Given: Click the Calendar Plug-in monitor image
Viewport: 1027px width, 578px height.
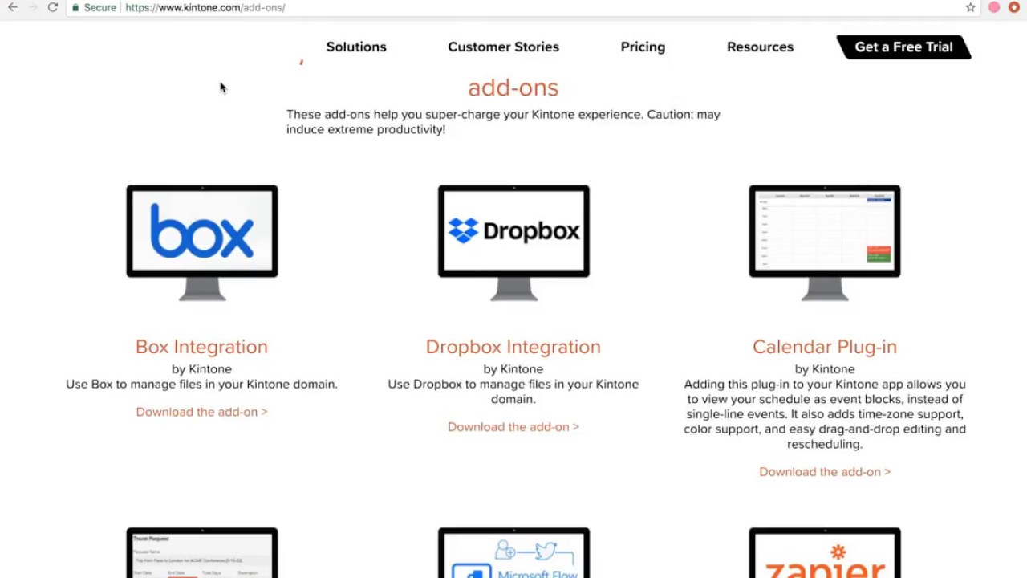Looking at the screenshot, I should (x=825, y=242).
